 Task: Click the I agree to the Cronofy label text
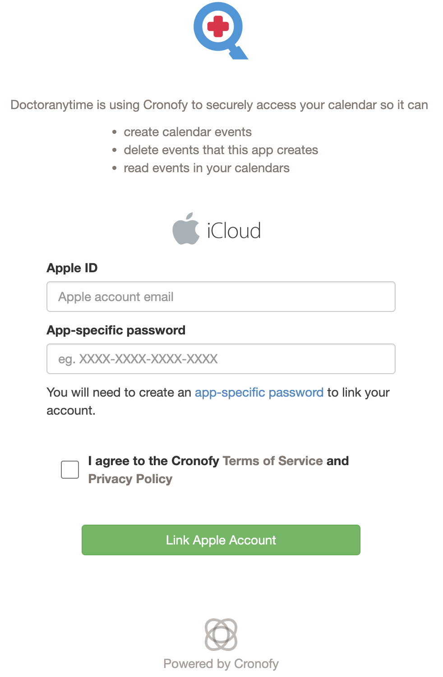tap(153, 461)
